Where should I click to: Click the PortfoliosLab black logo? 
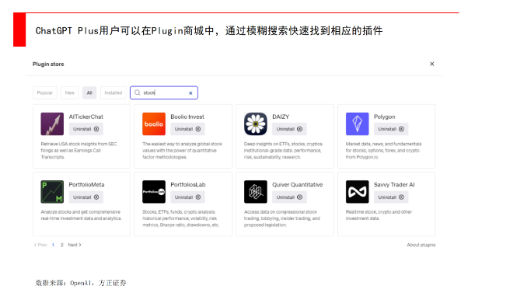(x=154, y=192)
